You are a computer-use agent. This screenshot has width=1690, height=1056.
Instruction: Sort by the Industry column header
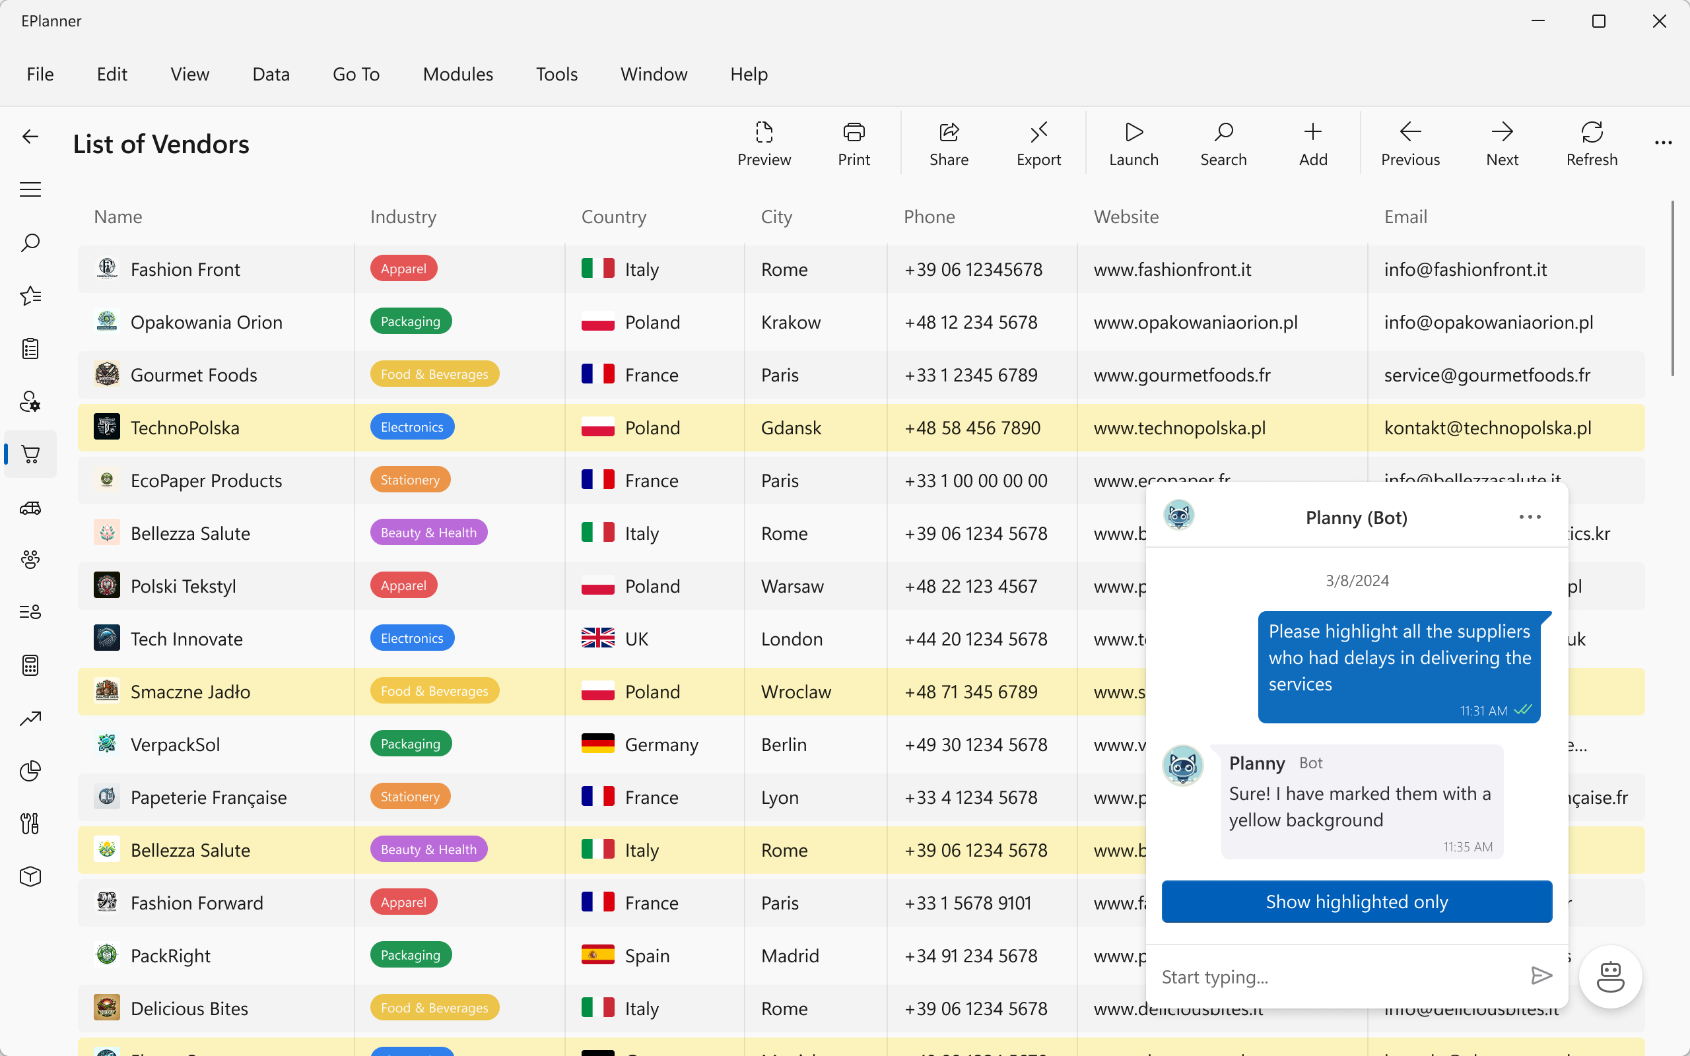pos(403,216)
